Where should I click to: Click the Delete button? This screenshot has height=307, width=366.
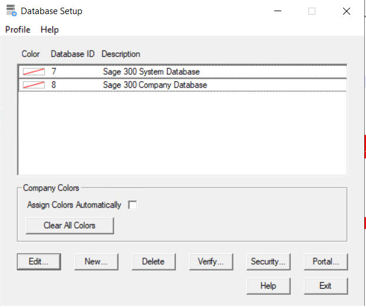(x=154, y=262)
